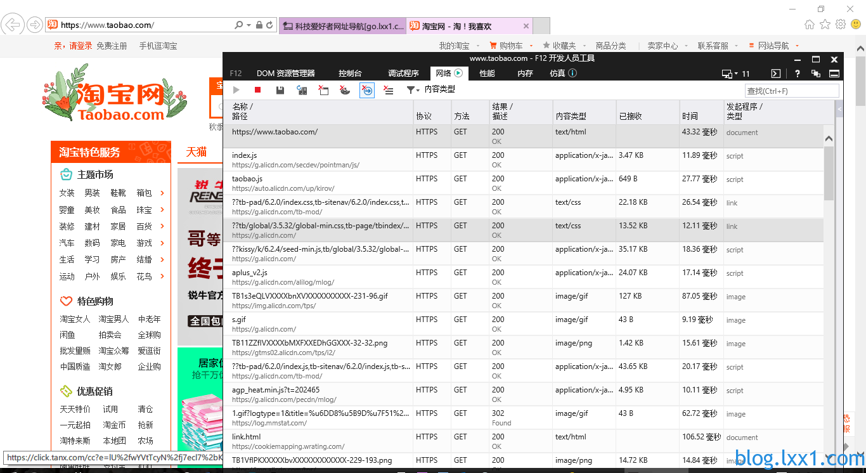This screenshot has width=866, height=473.
Task: Switch to 调试程序 tab
Action: (403, 74)
